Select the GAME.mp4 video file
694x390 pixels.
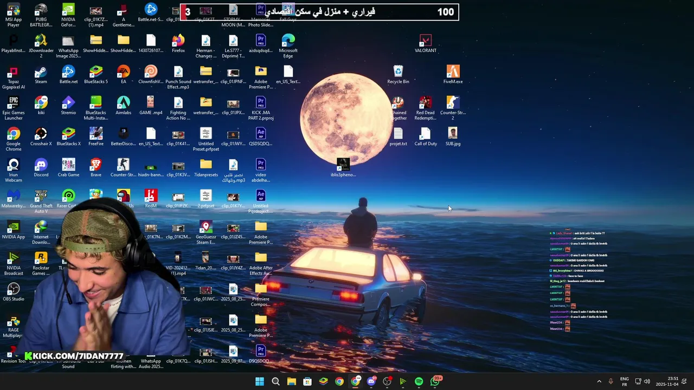click(151, 106)
